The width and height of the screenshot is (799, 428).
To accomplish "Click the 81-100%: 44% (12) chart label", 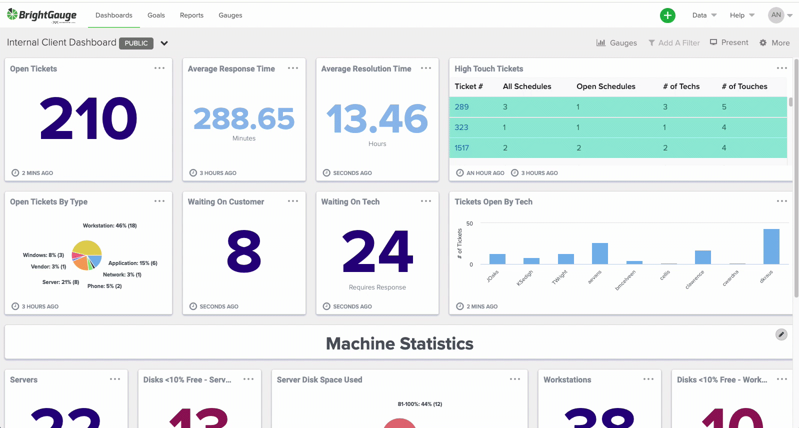I will point(420,404).
